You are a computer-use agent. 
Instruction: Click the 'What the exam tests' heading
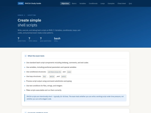pyautogui.click(x=36, y=56)
